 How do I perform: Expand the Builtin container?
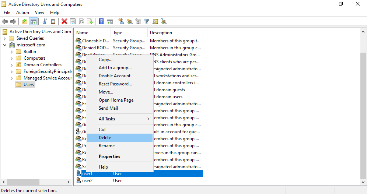point(12,52)
